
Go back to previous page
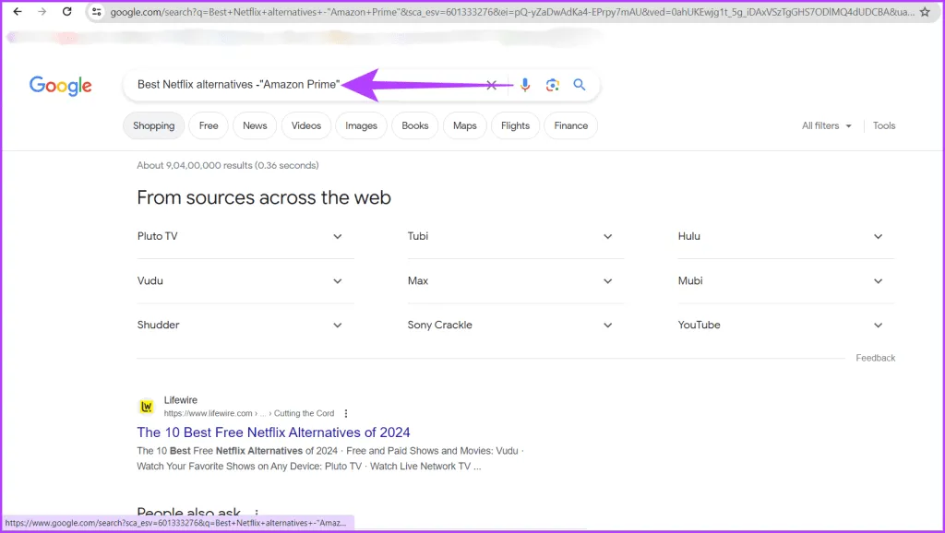tap(17, 12)
